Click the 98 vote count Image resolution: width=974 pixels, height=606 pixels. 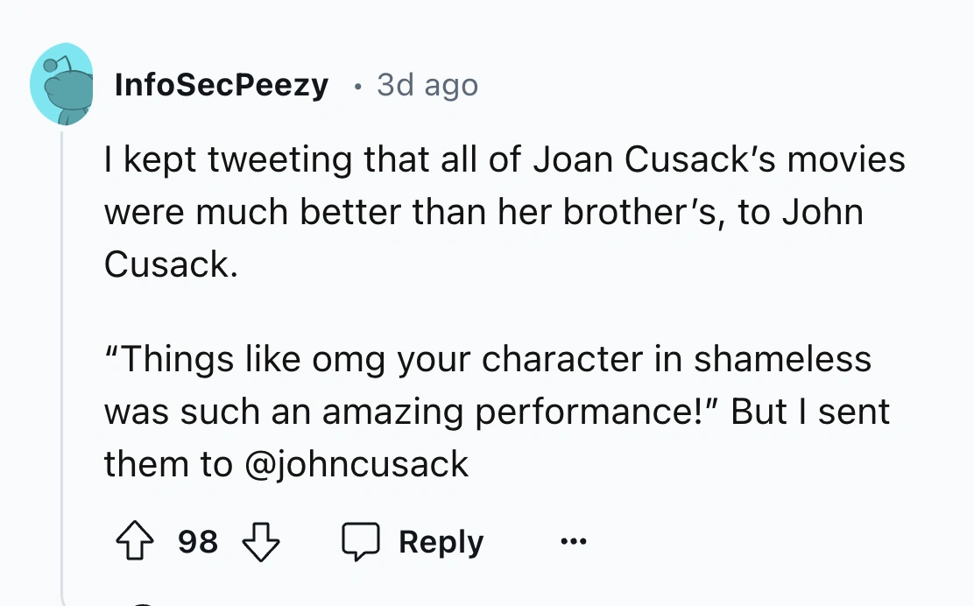point(198,542)
